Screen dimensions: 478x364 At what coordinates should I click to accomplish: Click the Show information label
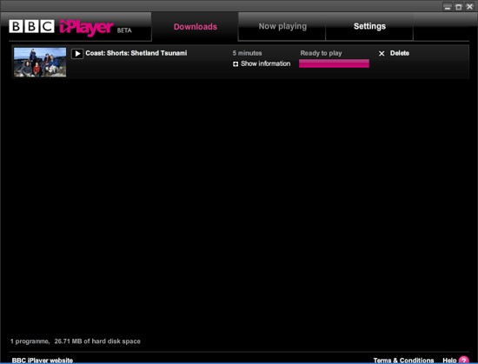[x=266, y=63]
